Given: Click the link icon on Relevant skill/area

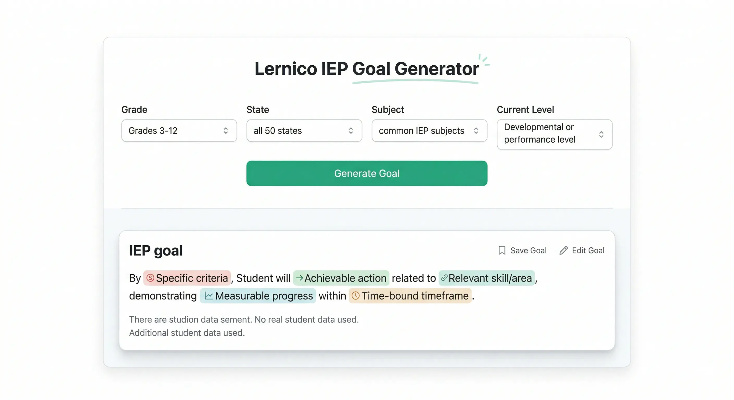Looking at the screenshot, I should pos(444,278).
